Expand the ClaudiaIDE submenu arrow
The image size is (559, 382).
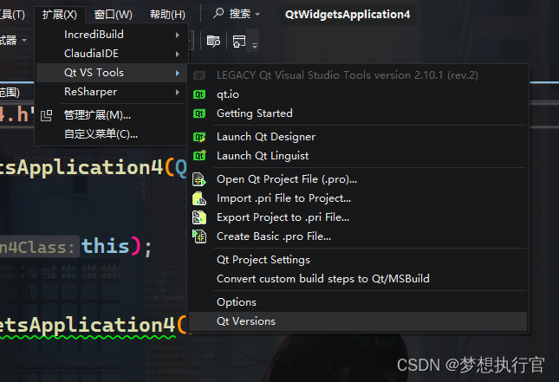[177, 55]
